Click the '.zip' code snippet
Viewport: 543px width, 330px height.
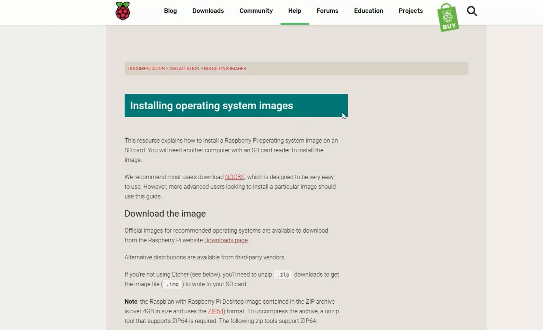pyautogui.click(x=283, y=275)
